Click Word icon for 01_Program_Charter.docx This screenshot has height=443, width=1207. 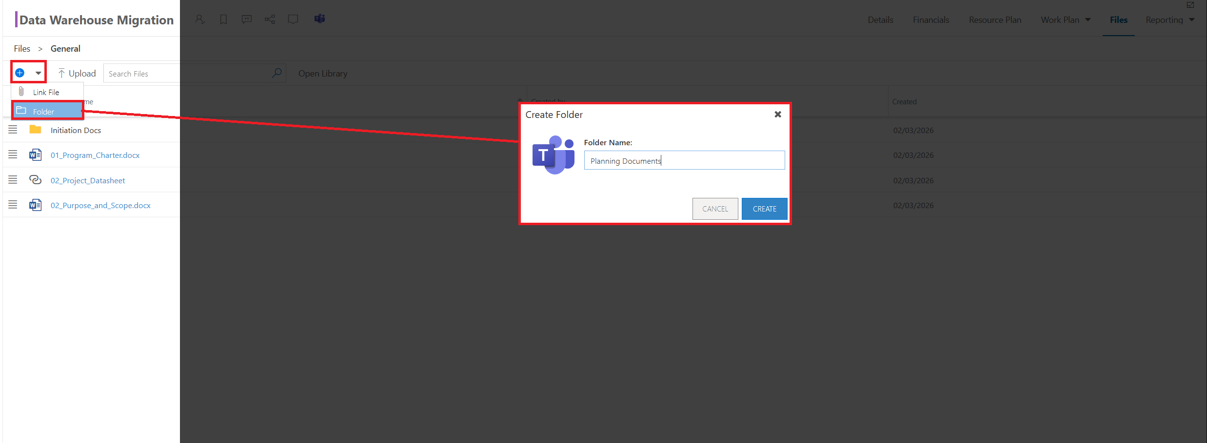point(35,155)
